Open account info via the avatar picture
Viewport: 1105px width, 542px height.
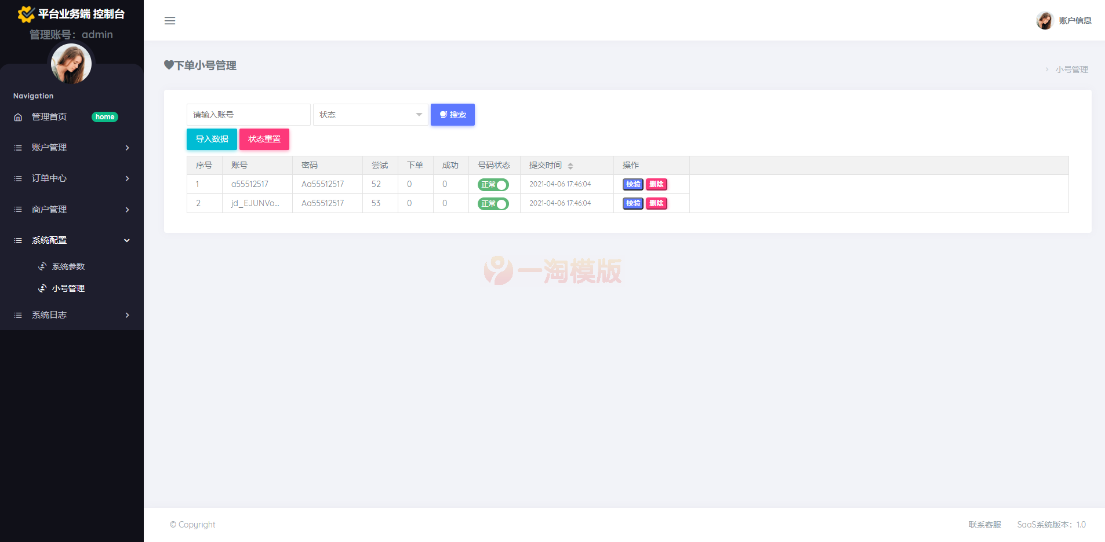pos(1045,20)
